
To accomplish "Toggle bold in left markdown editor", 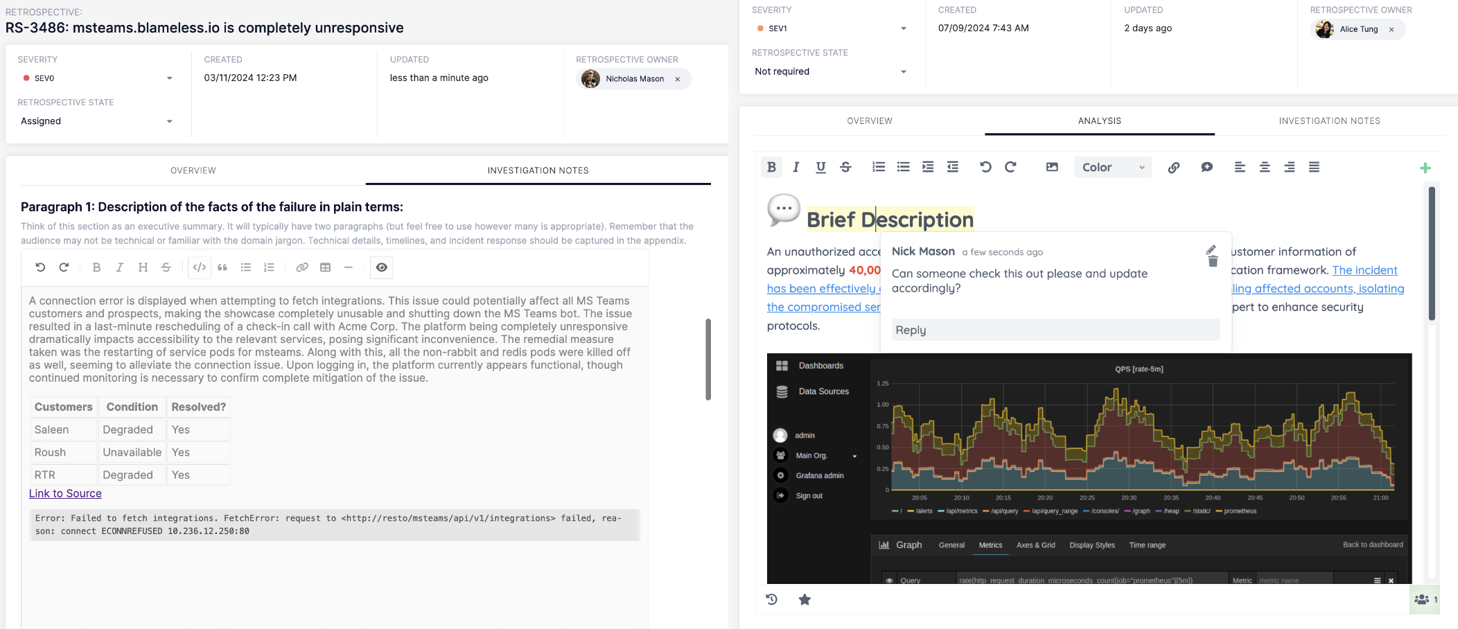I will 96,267.
